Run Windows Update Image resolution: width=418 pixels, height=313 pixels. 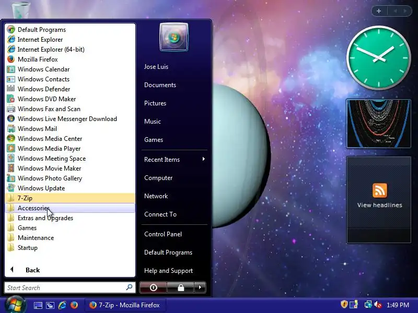(70, 188)
